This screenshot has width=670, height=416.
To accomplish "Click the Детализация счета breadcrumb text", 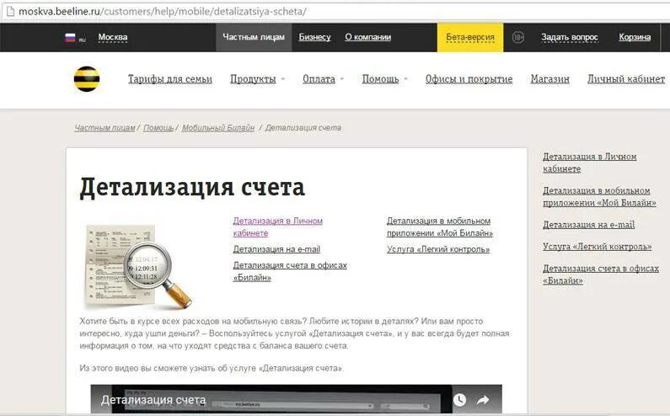I will [303, 128].
